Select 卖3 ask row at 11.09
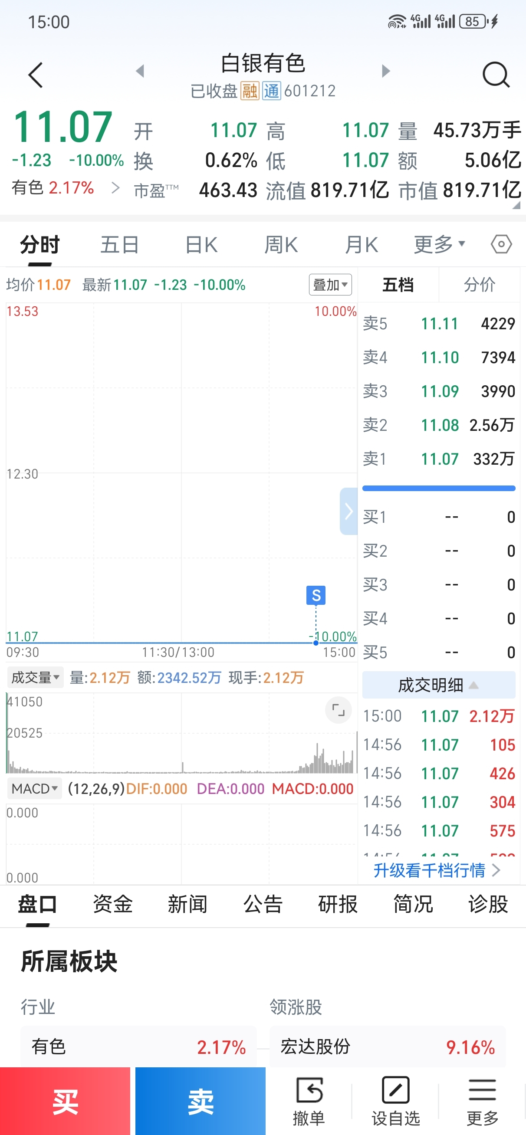 tap(439, 391)
